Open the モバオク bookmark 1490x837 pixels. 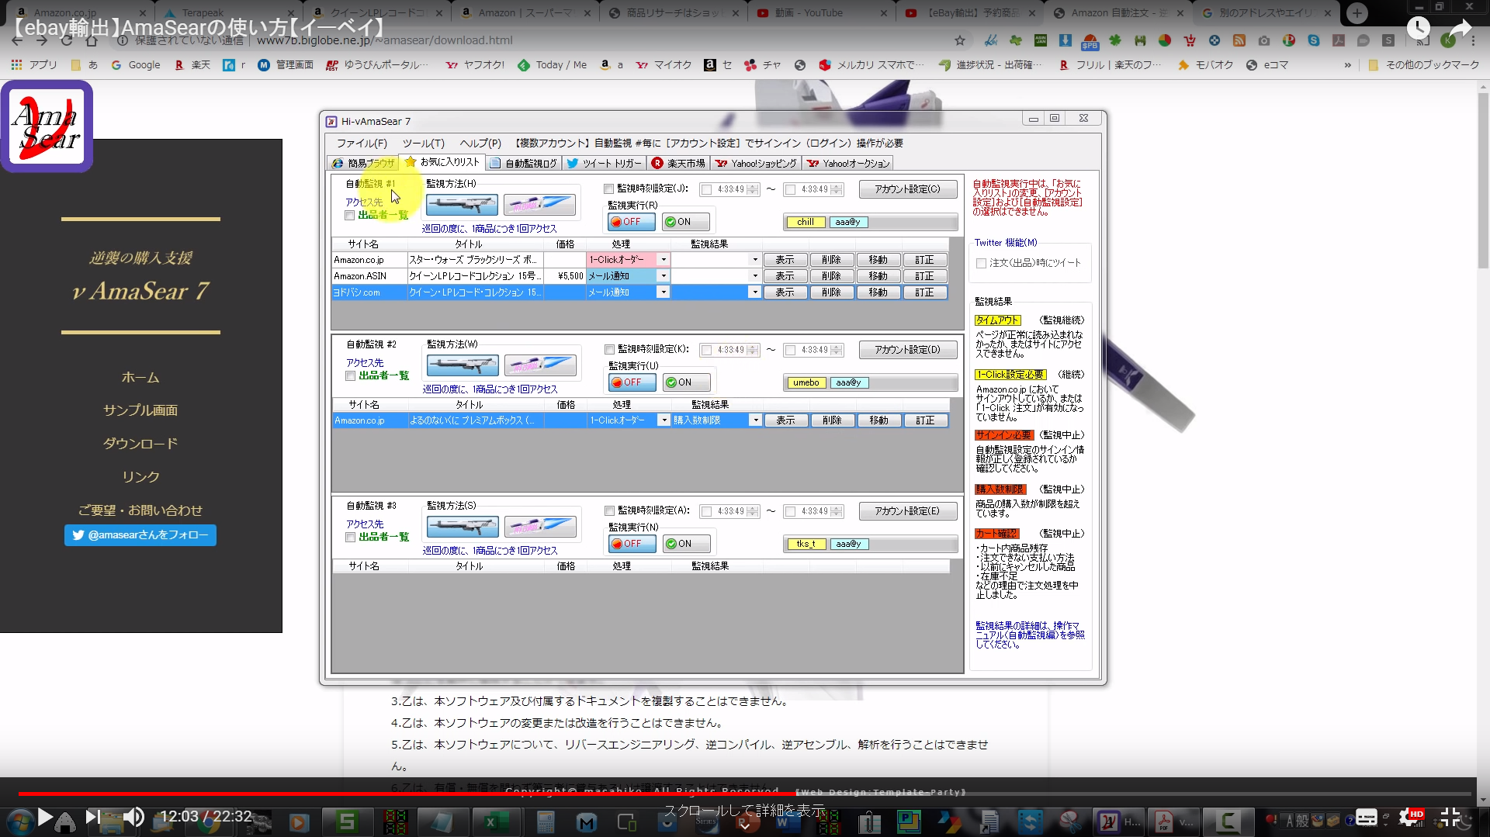[1205, 65]
